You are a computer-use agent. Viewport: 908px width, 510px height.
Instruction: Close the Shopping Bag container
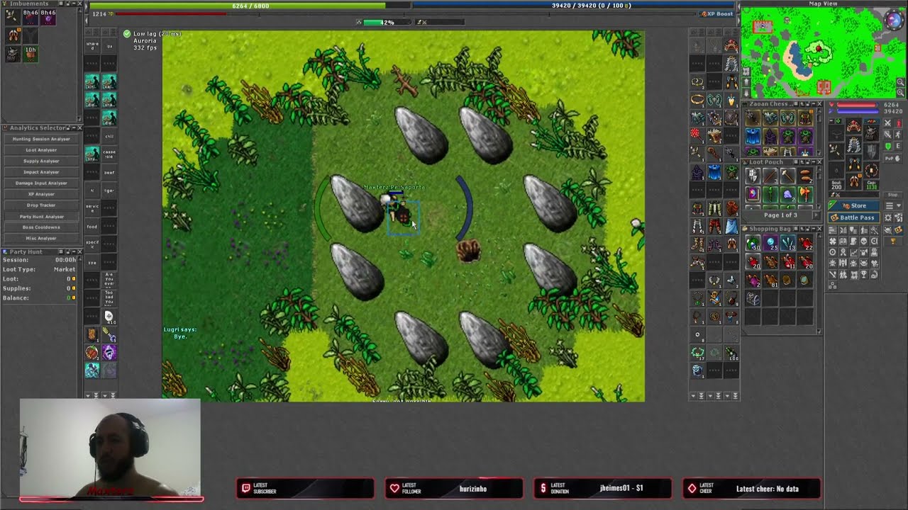pyautogui.click(x=819, y=229)
